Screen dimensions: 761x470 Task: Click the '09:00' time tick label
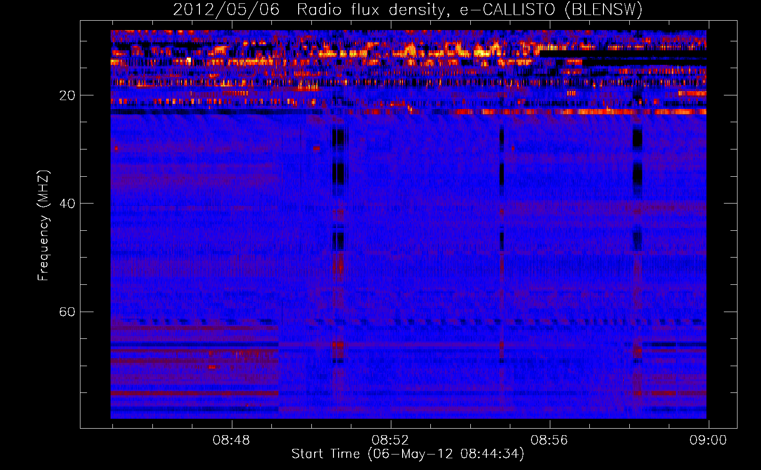point(708,440)
